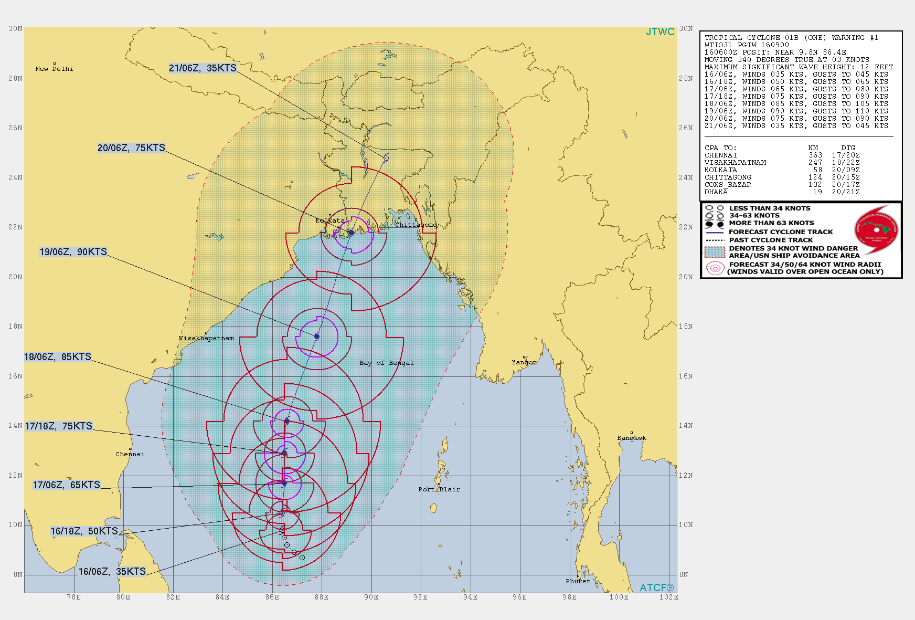The image size is (915, 620).
Task: Click the ATCF logo text on map
Action: coord(656,587)
